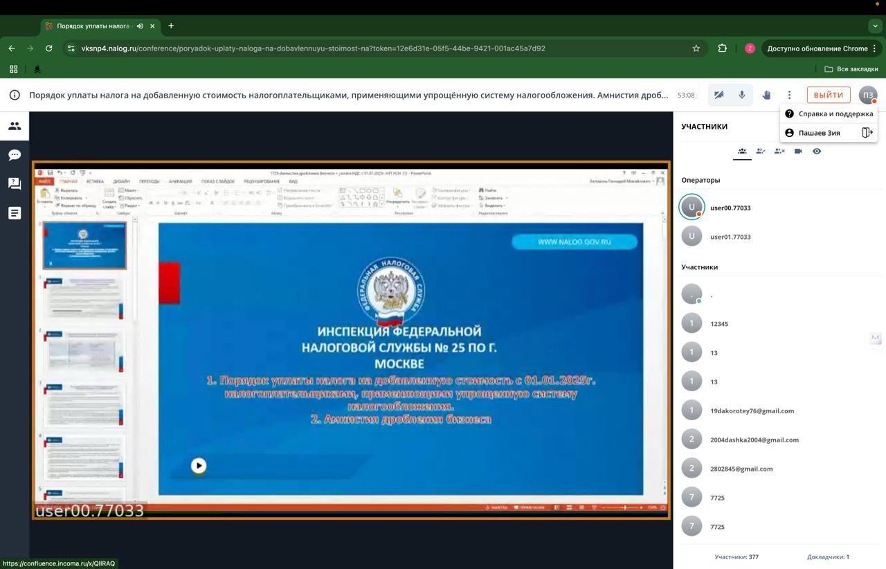Open Chrome tab search dropdown chevron

point(875,26)
